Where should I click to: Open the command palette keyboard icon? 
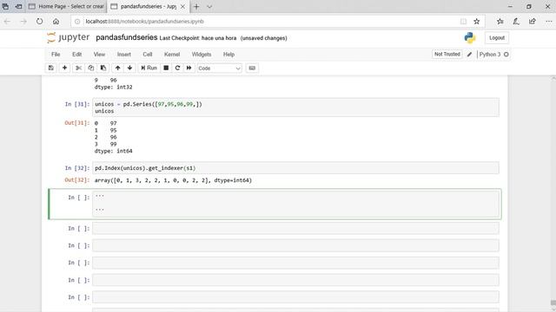point(252,68)
